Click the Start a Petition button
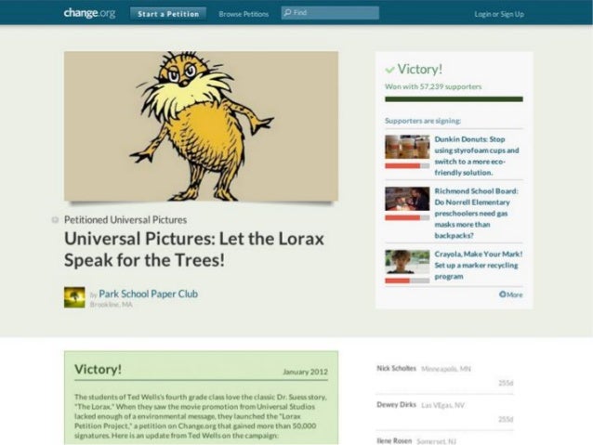 point(168,14)
